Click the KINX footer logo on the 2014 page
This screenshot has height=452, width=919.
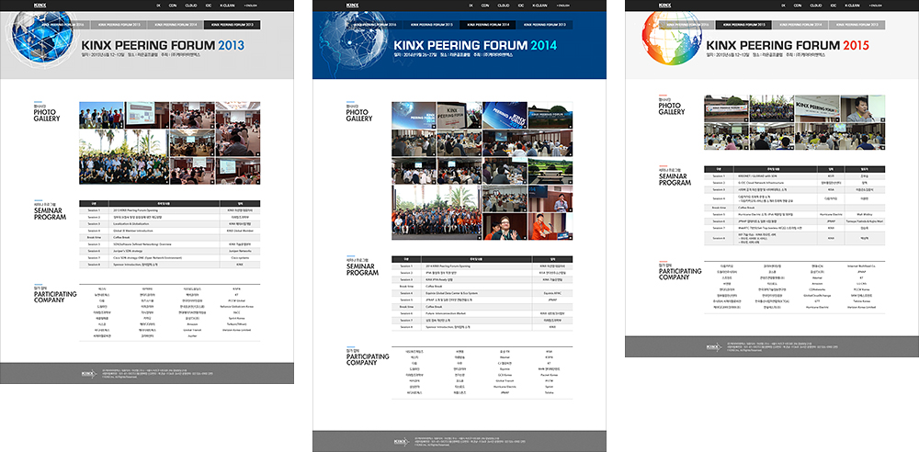pyautogui.click(x=401, y=442)
